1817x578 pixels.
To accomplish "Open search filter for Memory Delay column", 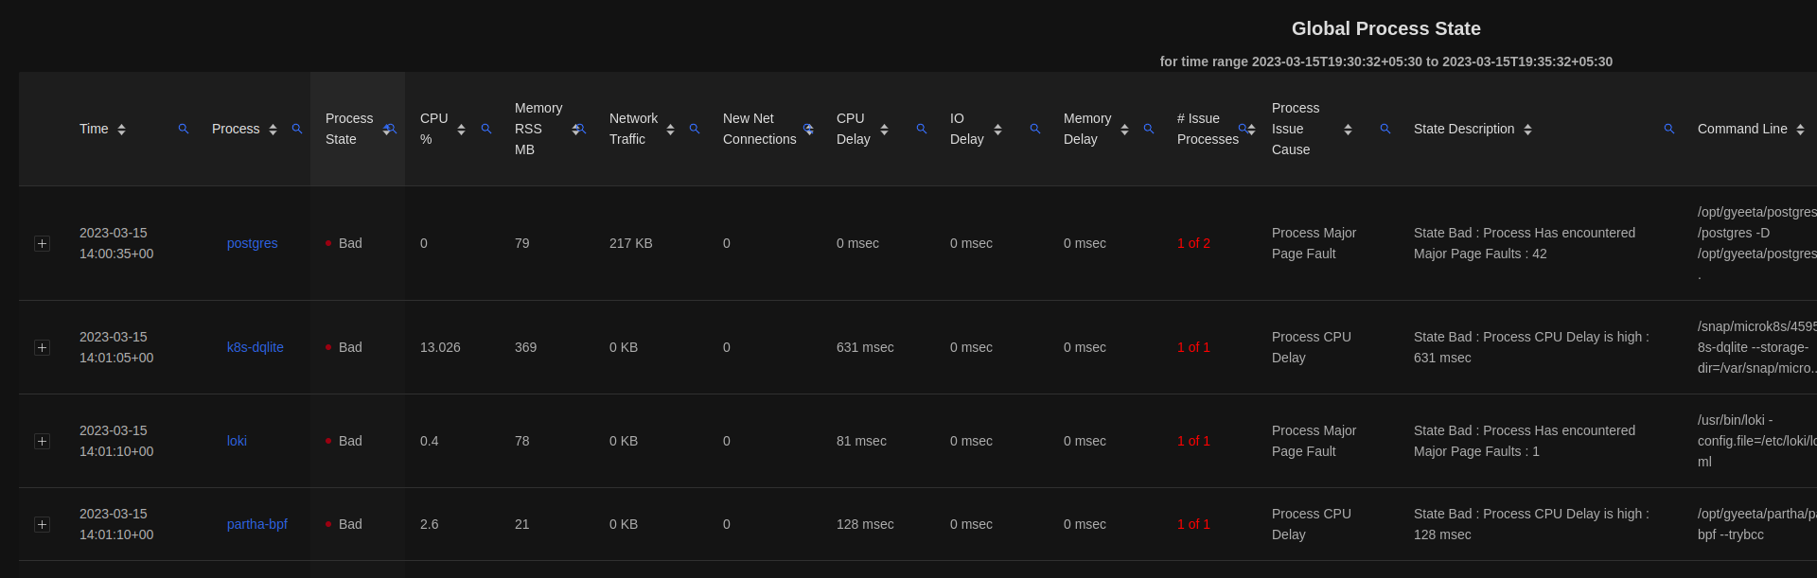I will [1149, 129].
